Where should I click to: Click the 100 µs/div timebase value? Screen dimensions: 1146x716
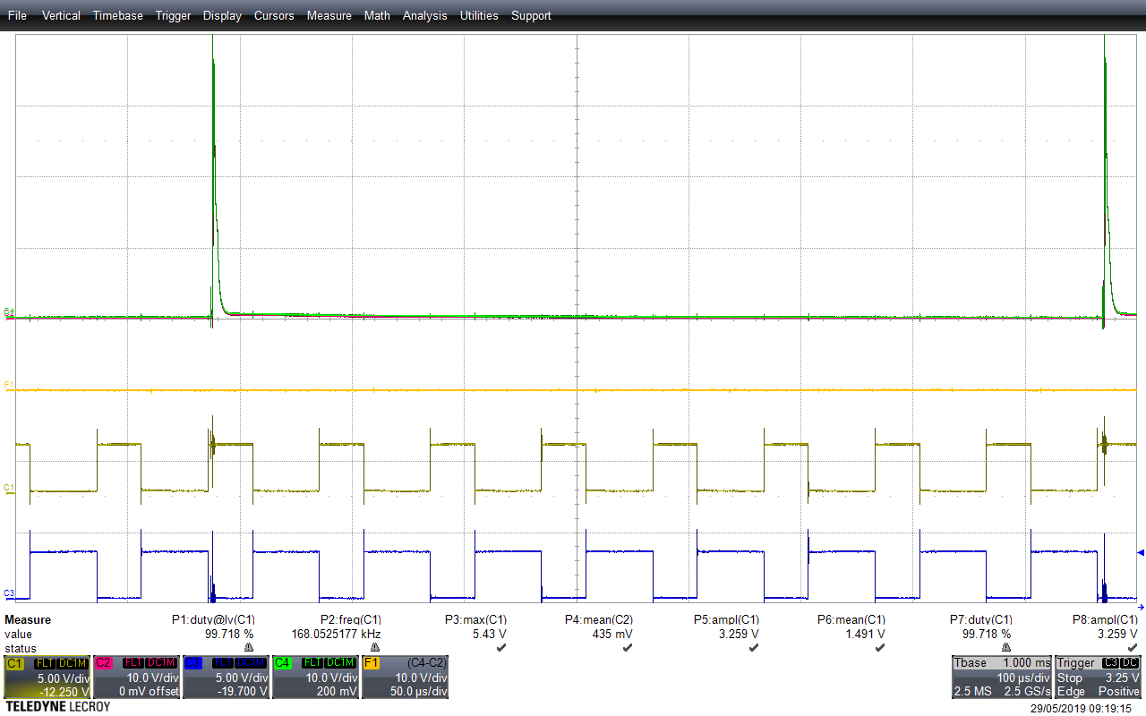[x=1023, y=678]
